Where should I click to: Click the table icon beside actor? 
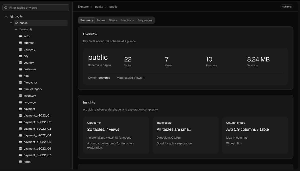click(20, 36)
